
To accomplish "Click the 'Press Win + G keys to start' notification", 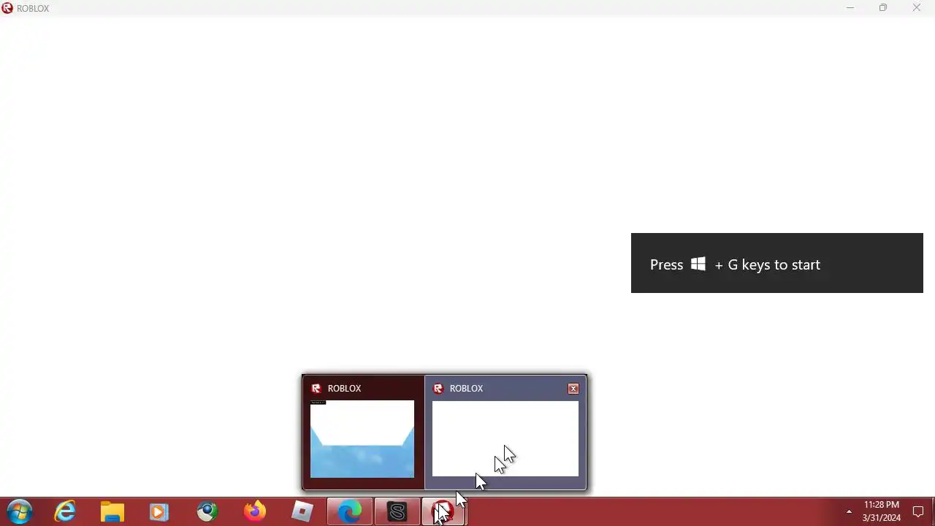I will 777,263.
